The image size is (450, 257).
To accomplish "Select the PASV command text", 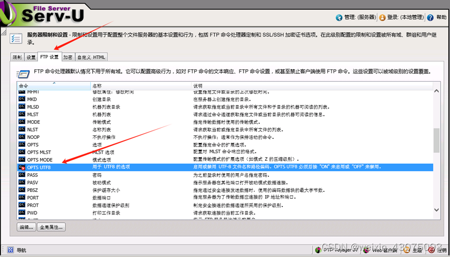I will pyautogui.click(x=32, y=183).
